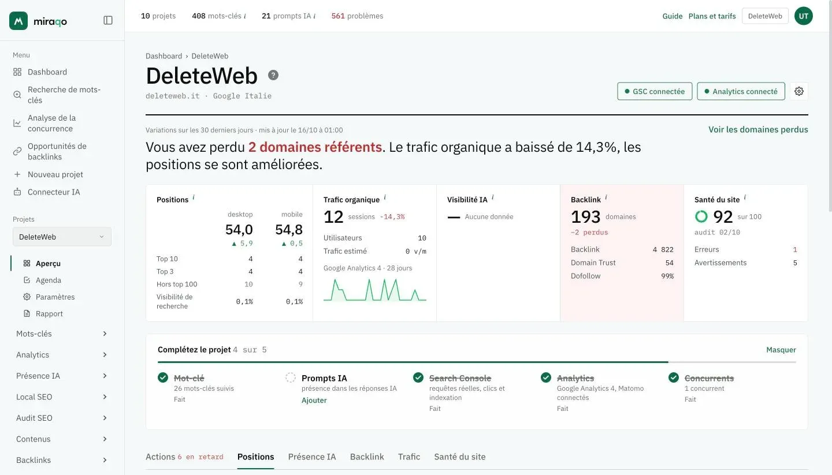Click Voir les domaines perdus link

[x=758, y=130]
